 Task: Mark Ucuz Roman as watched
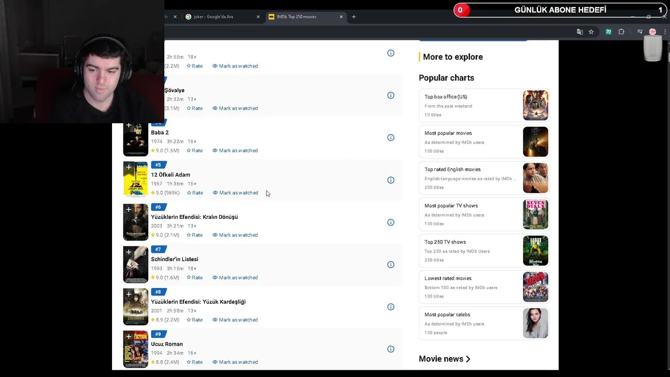235,362
